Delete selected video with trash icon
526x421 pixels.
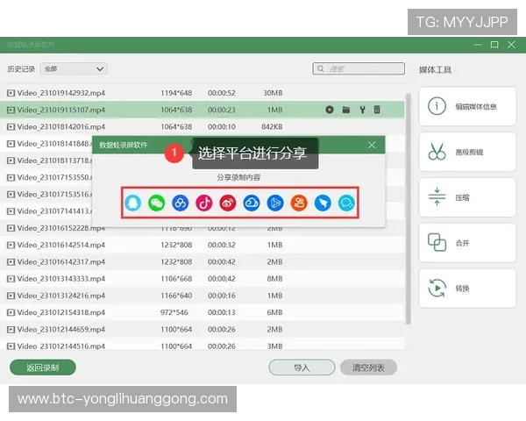point(377,110)
